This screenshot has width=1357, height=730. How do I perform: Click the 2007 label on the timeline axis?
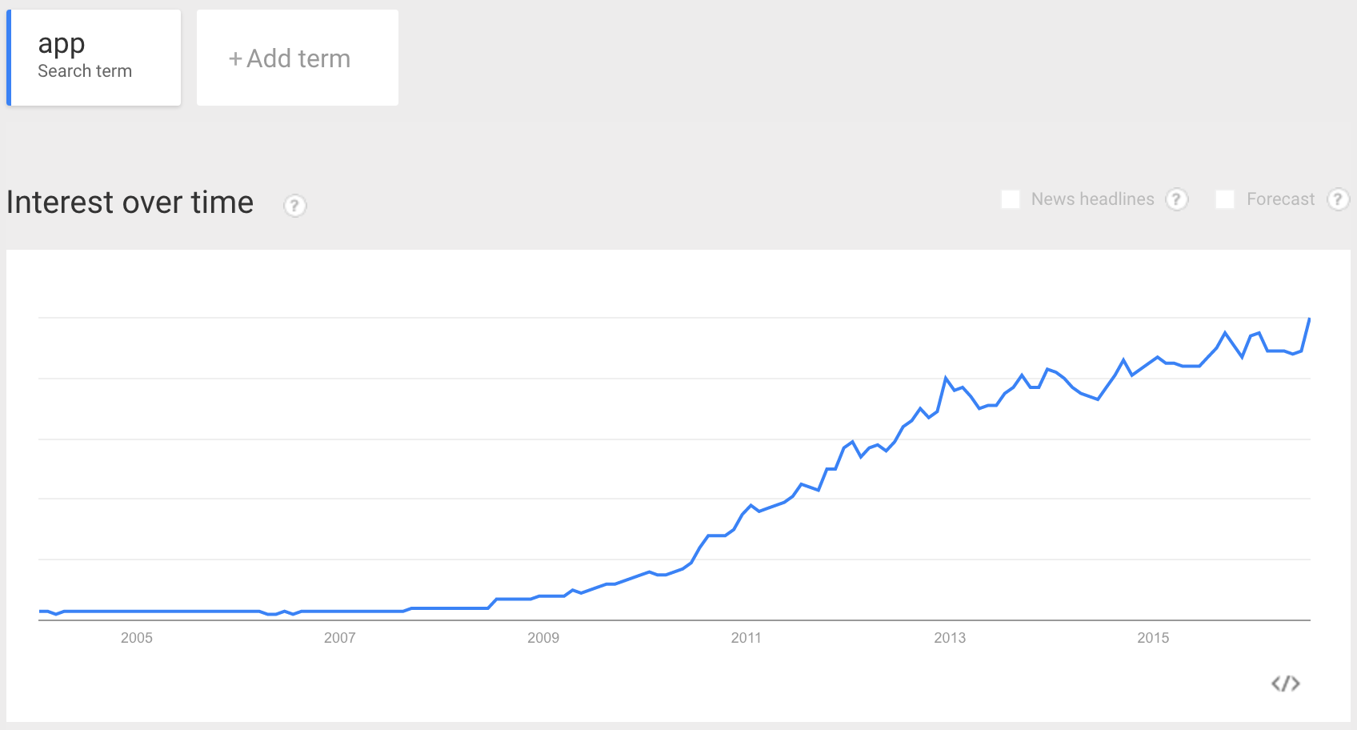pos(340,638)
